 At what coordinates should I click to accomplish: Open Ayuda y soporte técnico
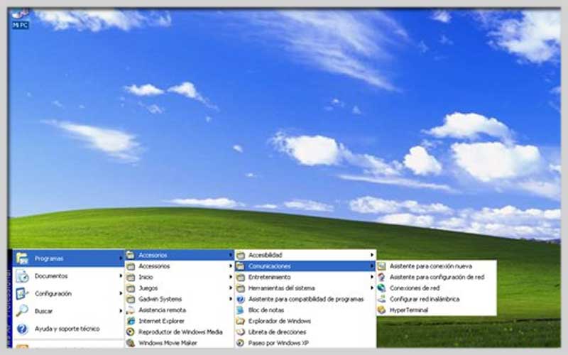(x=67, y=329)
